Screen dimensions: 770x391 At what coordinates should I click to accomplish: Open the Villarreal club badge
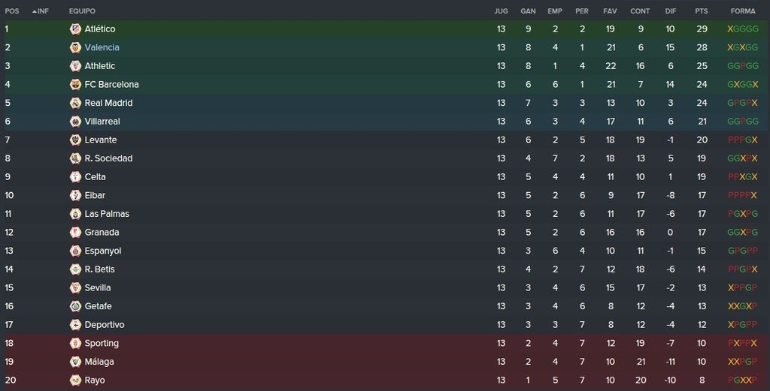[75, 122]
